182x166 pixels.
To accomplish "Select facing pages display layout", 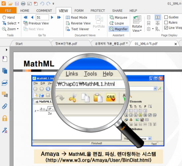I will pos(158,17).
